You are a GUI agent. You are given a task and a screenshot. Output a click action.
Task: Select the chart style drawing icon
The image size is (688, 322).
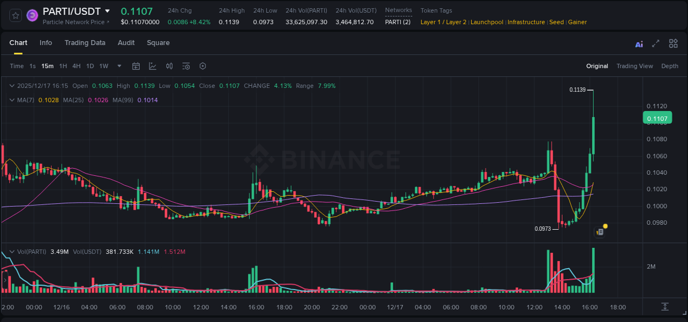click(152, 66)
